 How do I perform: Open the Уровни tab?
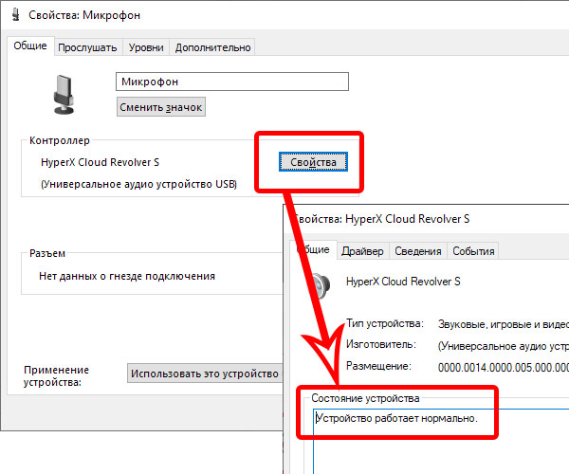click(x=146, y=47)
